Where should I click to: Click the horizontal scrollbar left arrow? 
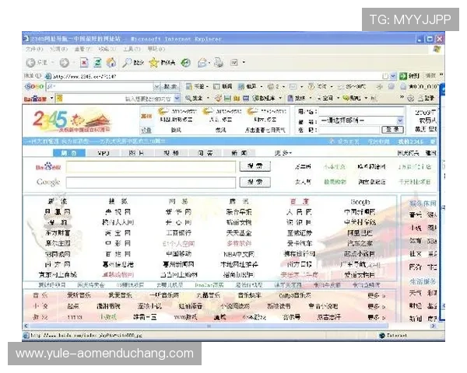pyautogui.click(x=26, y=326)
